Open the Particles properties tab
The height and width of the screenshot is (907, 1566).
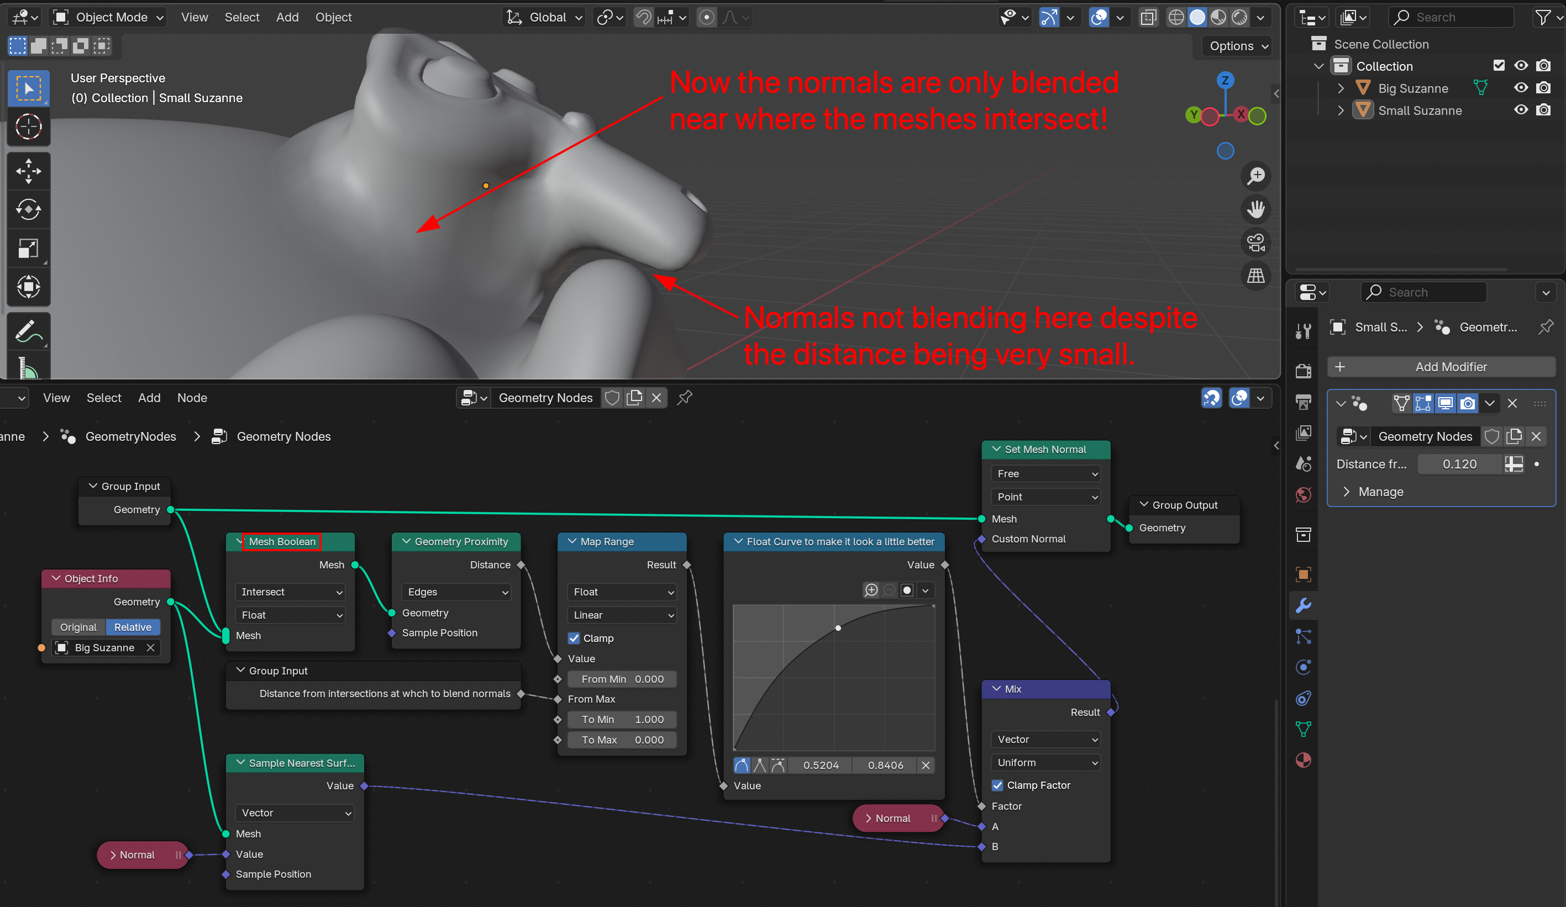tap(1303, 636)
